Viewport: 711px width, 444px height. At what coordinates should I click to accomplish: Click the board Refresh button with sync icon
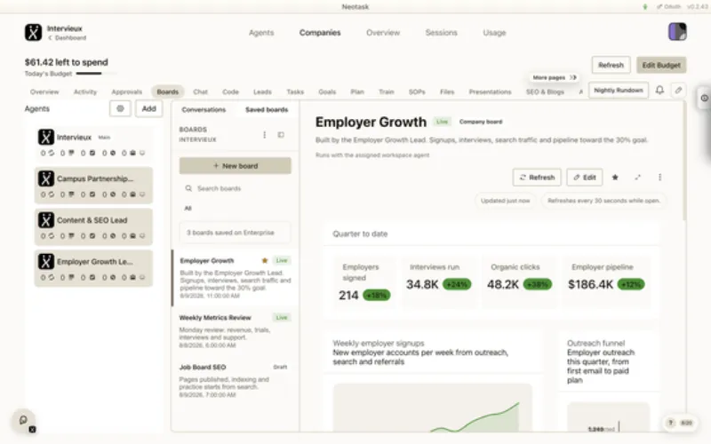(x=537, y=177)
